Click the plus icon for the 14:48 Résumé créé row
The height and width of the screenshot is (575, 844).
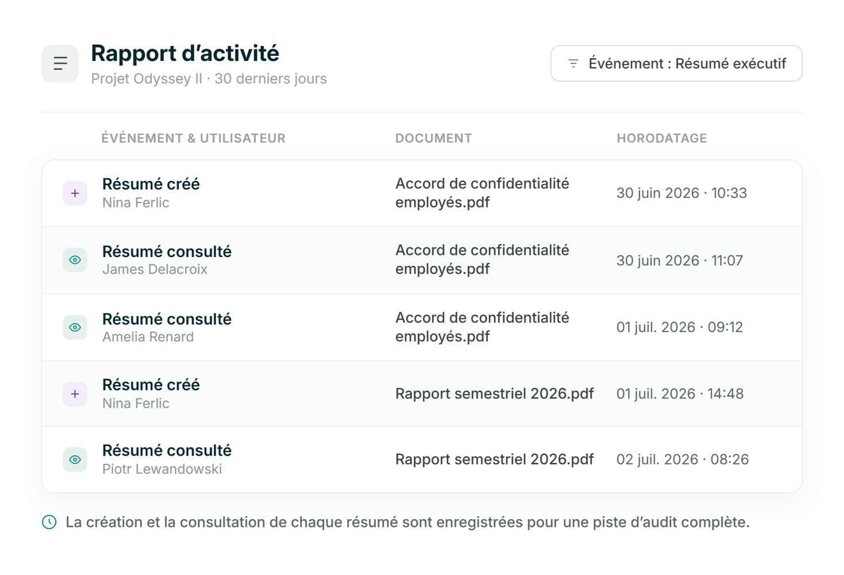coord(75,394)
